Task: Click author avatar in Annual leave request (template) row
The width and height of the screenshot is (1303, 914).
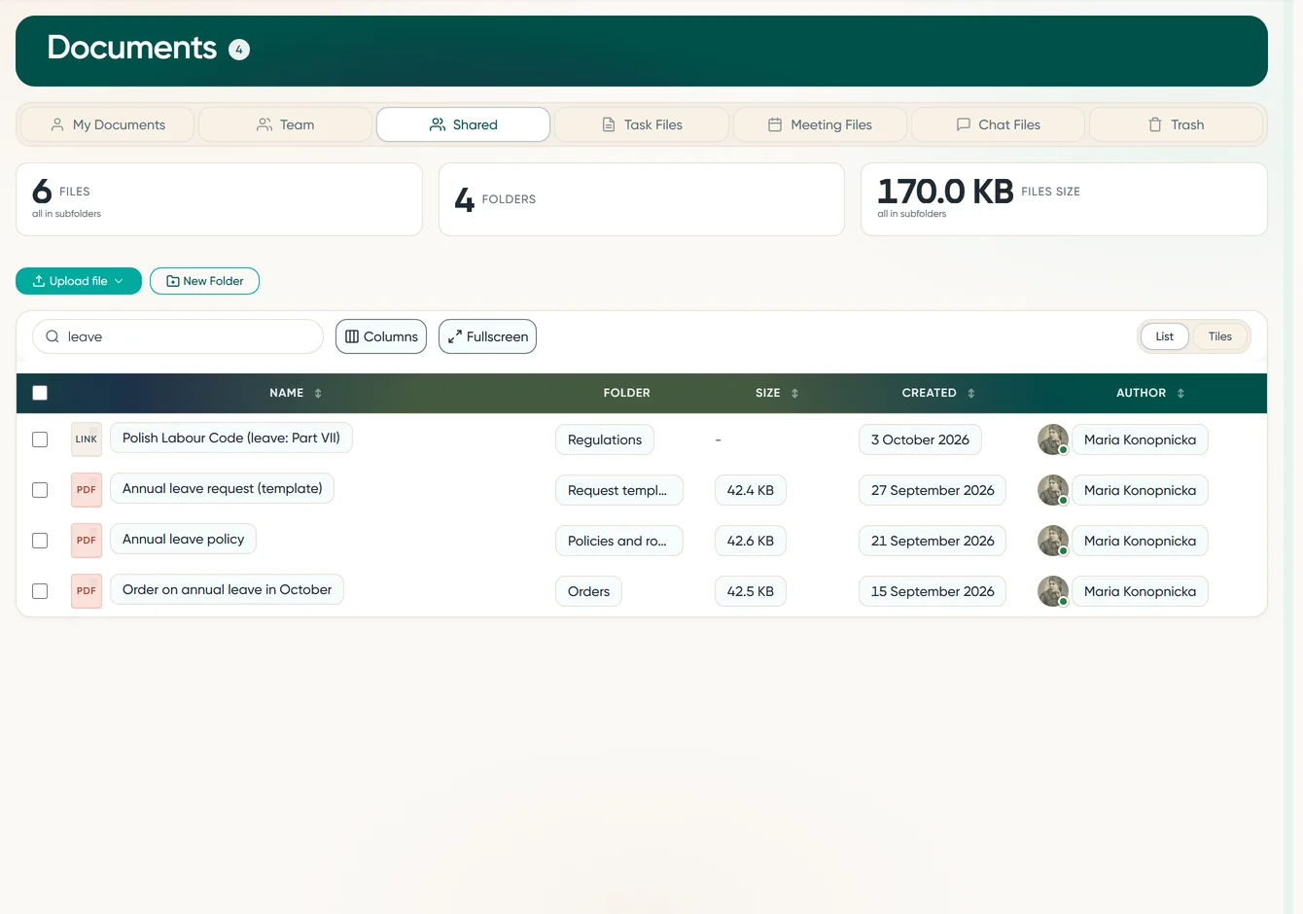Action: (x=1053, y=490)
